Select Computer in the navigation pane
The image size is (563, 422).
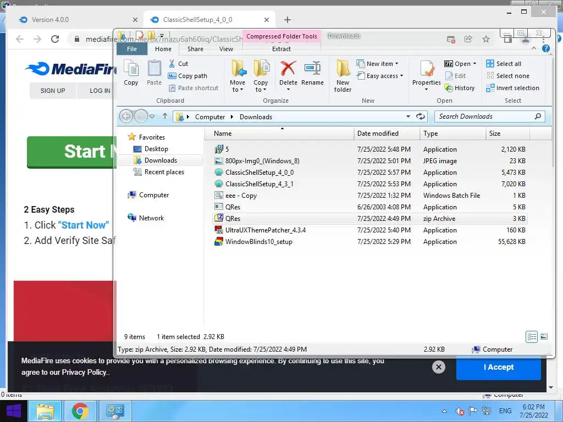tap(148, 195)
